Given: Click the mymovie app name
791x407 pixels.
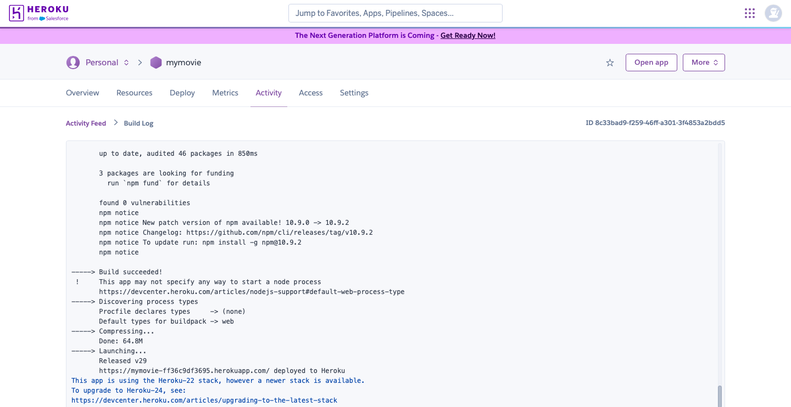Looking at the screenshot, I should pyautogui.click(x=183, y=63).
